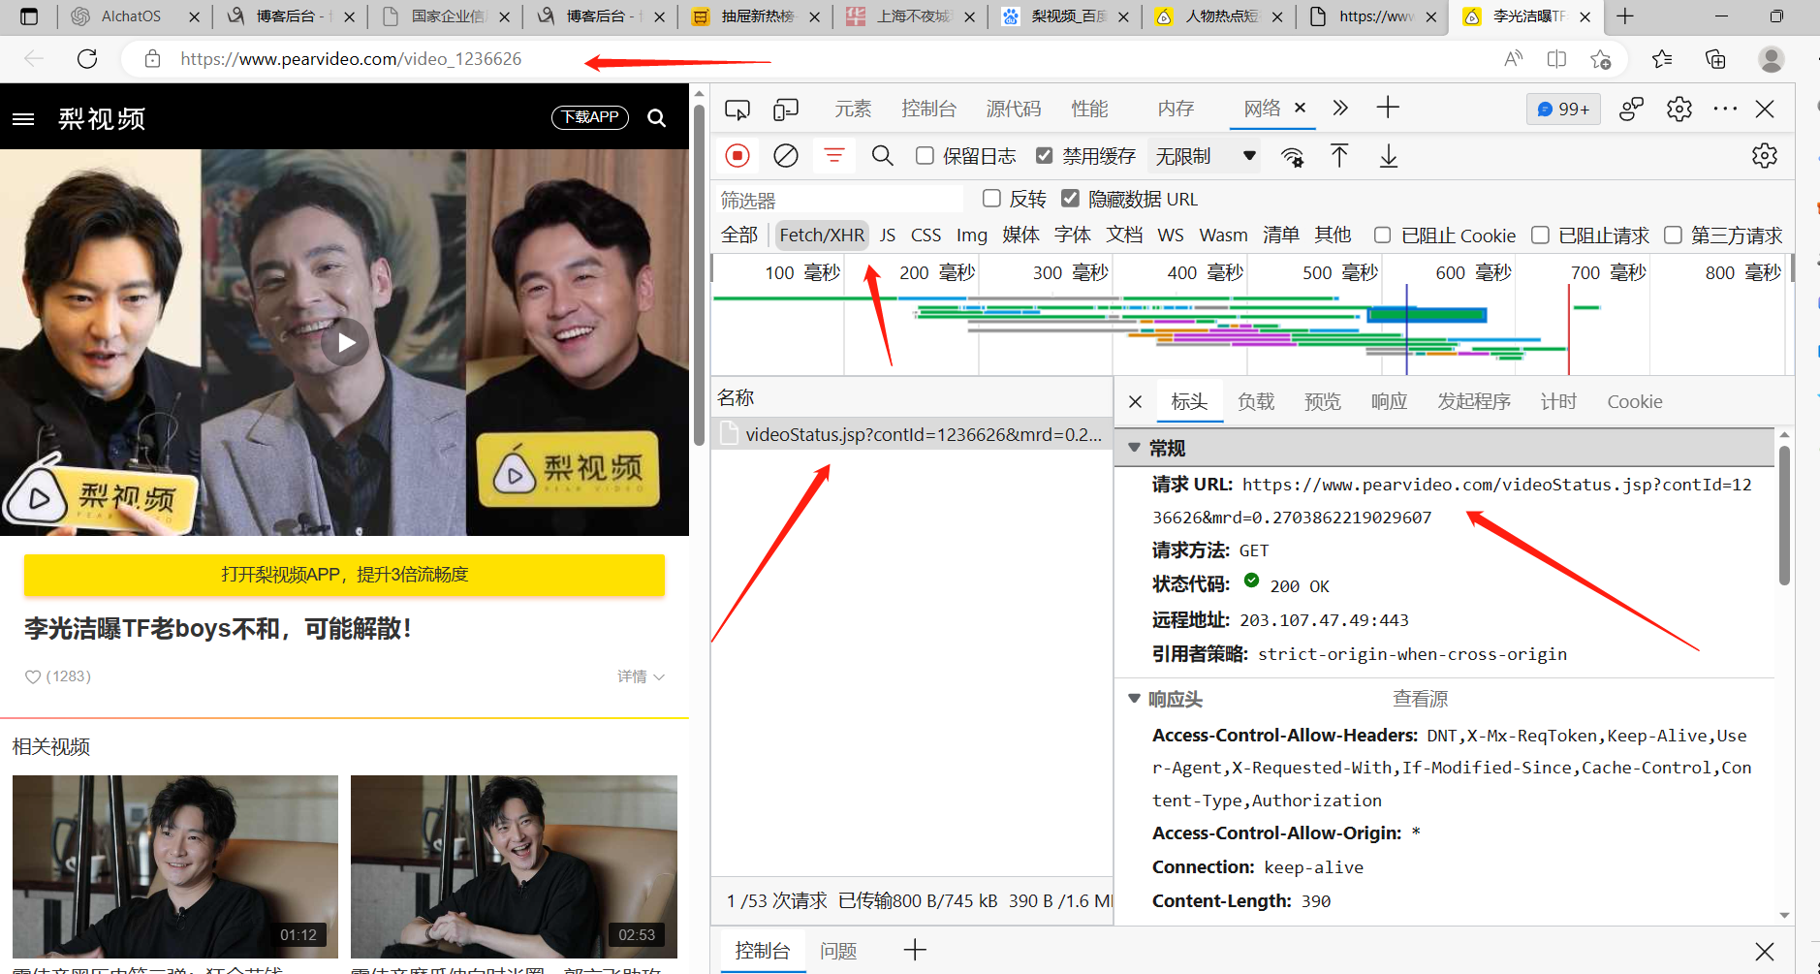Viewport: 1820px width, 974px height.
Task: Expand the 详情 video details
Action: tap(641, 676)
